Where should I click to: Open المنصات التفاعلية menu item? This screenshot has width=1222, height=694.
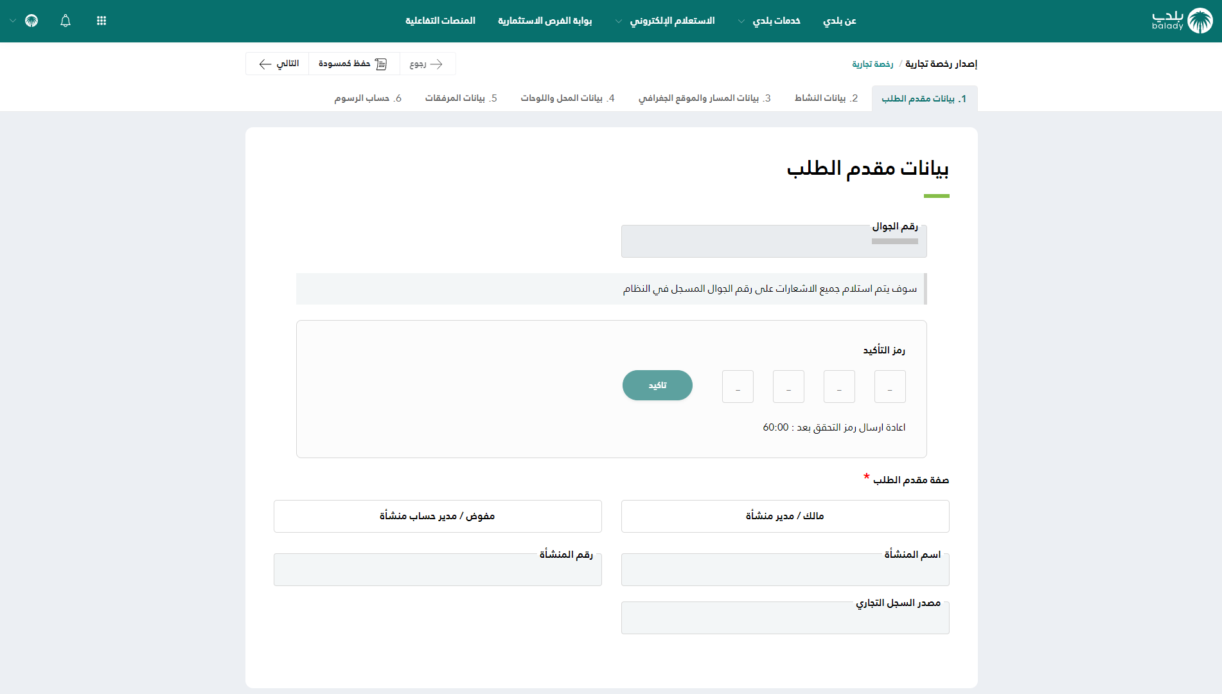point(440,21)
